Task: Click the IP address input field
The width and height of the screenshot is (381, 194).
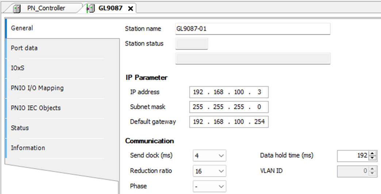Action: coord(229,92)
